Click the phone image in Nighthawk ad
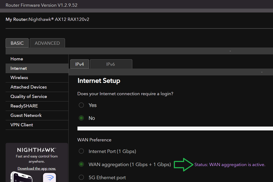This screenshot has height=182, width=273. tap(21, 177)
